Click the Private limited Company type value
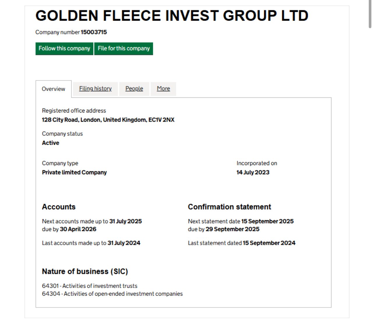 [x=74, y=172]
